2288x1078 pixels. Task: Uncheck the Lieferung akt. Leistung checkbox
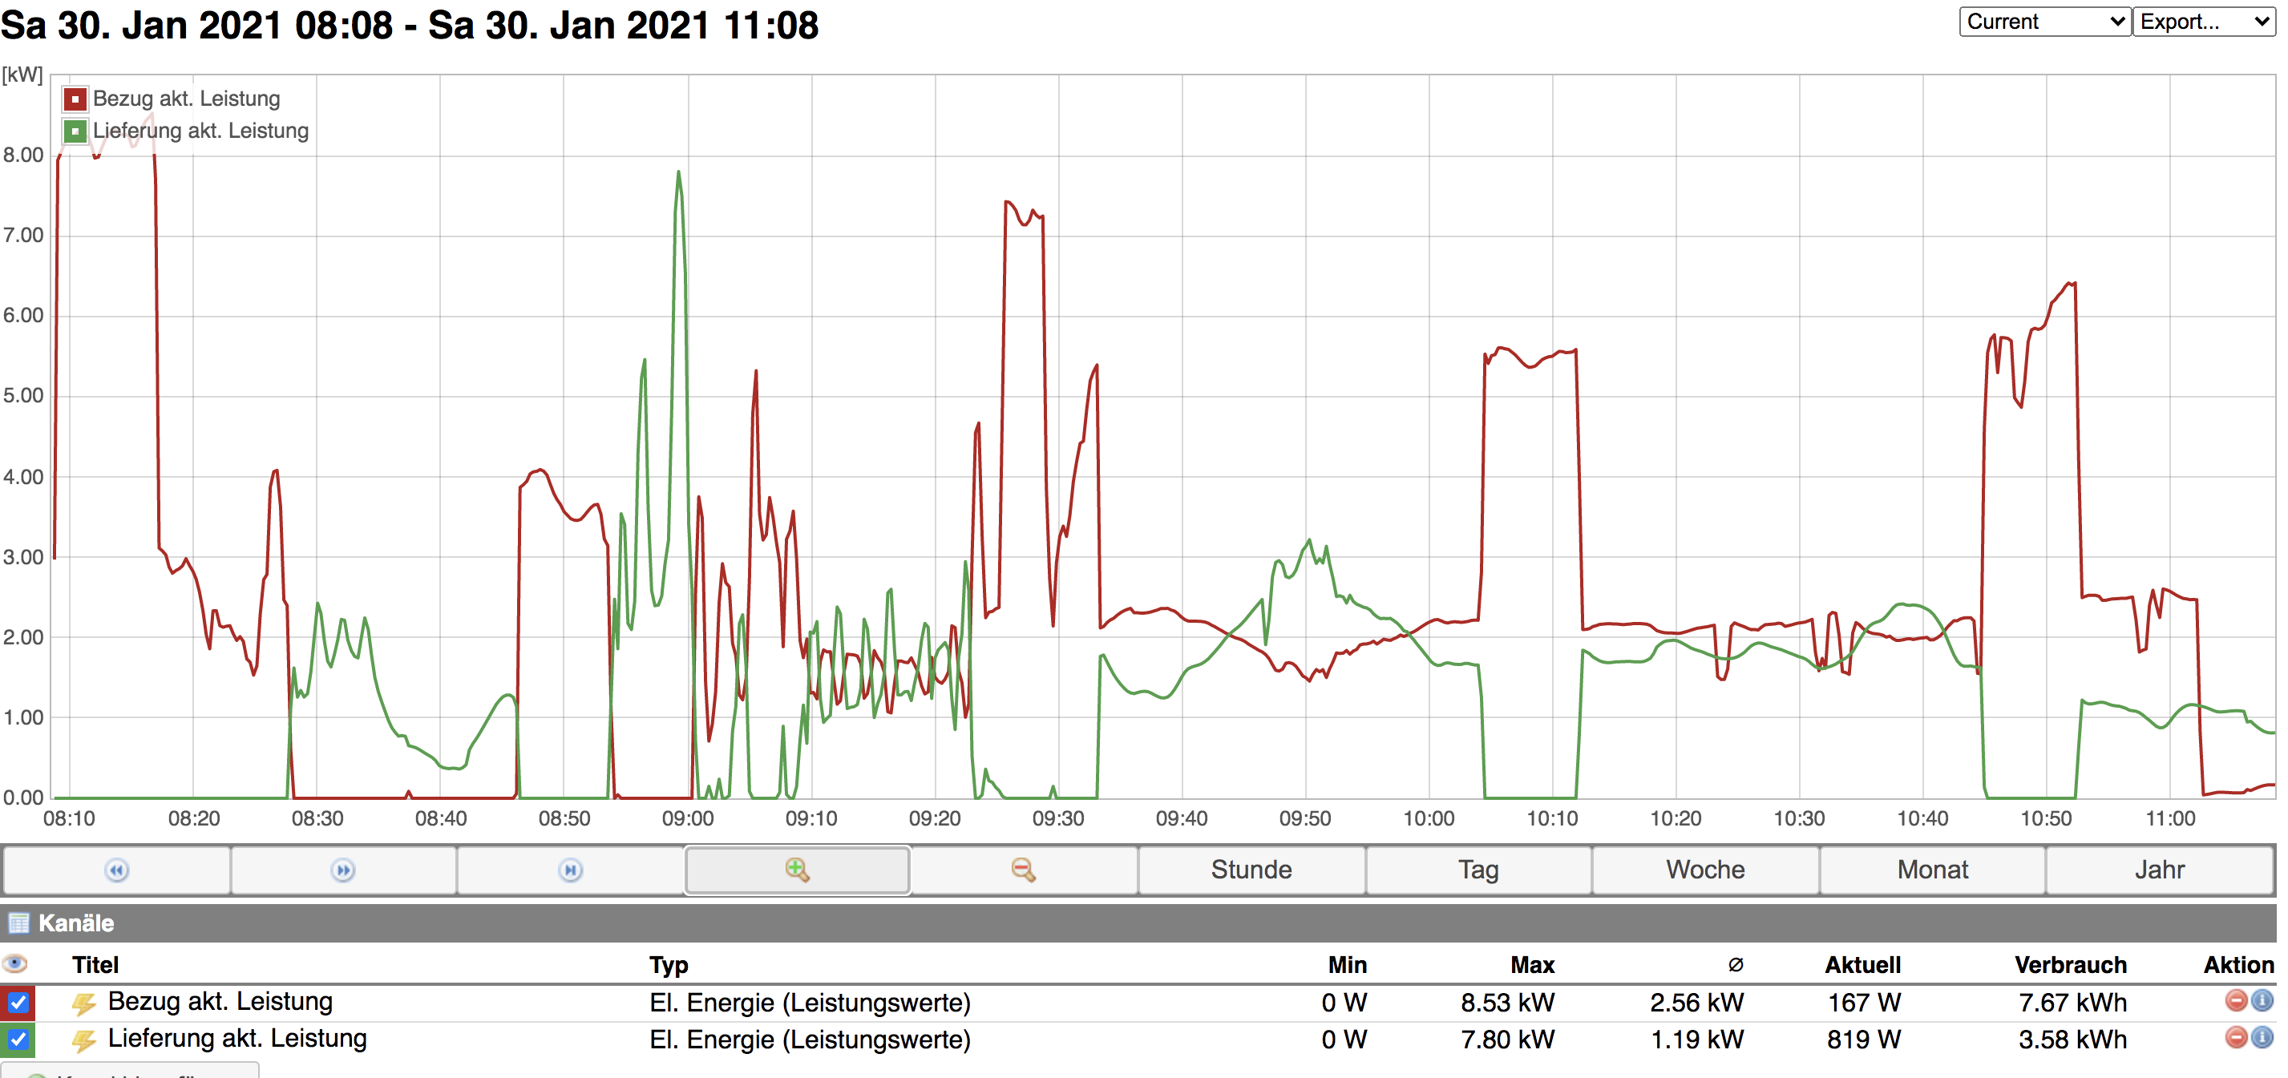[x=18, y=1039]
